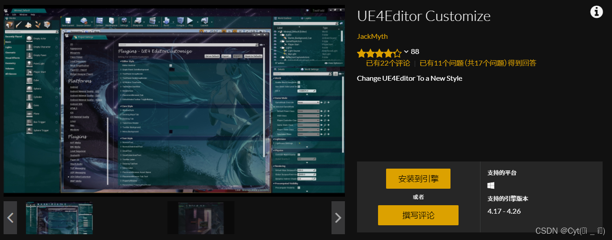Select the Project Settings window tab
Image resolution: width=612 pixels, height=240 pixels.
pyautogui.click(x=89, y=37)
